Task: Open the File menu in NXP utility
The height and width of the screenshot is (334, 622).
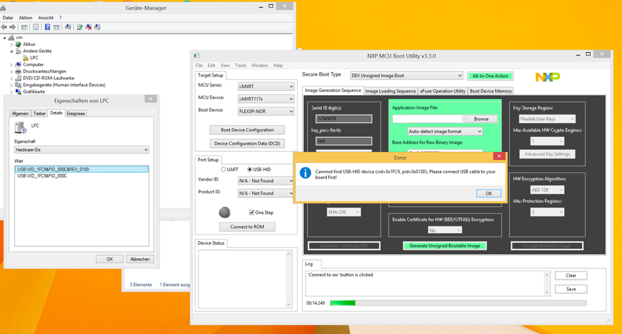Action: pyautogui.click(x=199, y=65)
